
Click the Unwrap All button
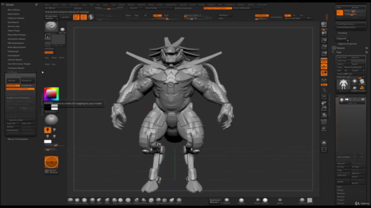(x=28, y=80)
